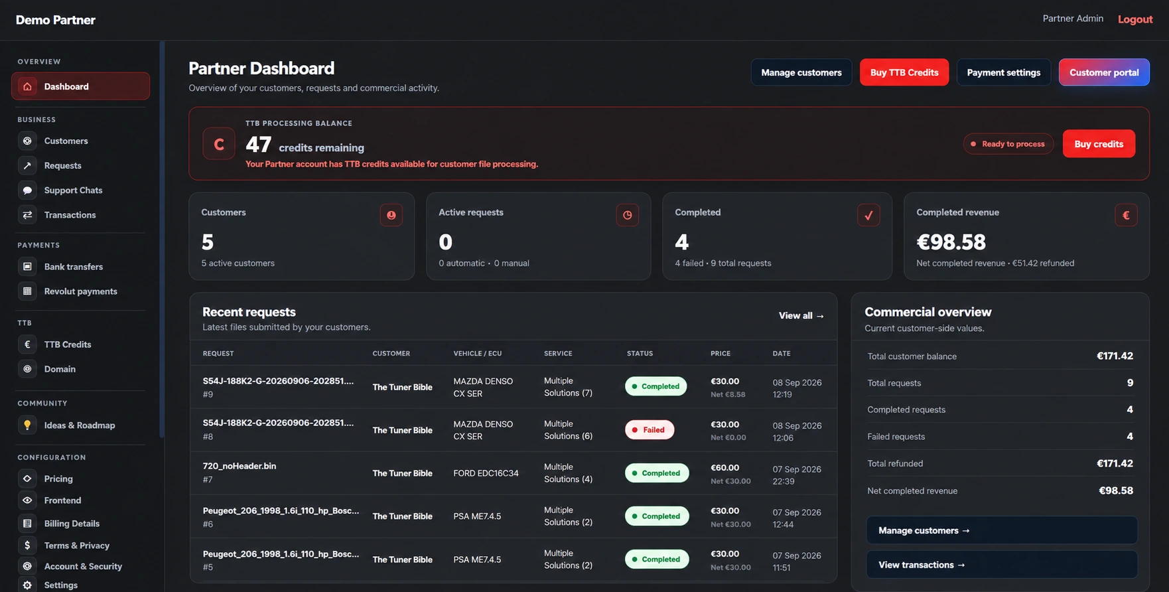The image size is (1169, 592).
Task: Click the sidebar vertical scrollbar
Action: click(x=162, y=239)
